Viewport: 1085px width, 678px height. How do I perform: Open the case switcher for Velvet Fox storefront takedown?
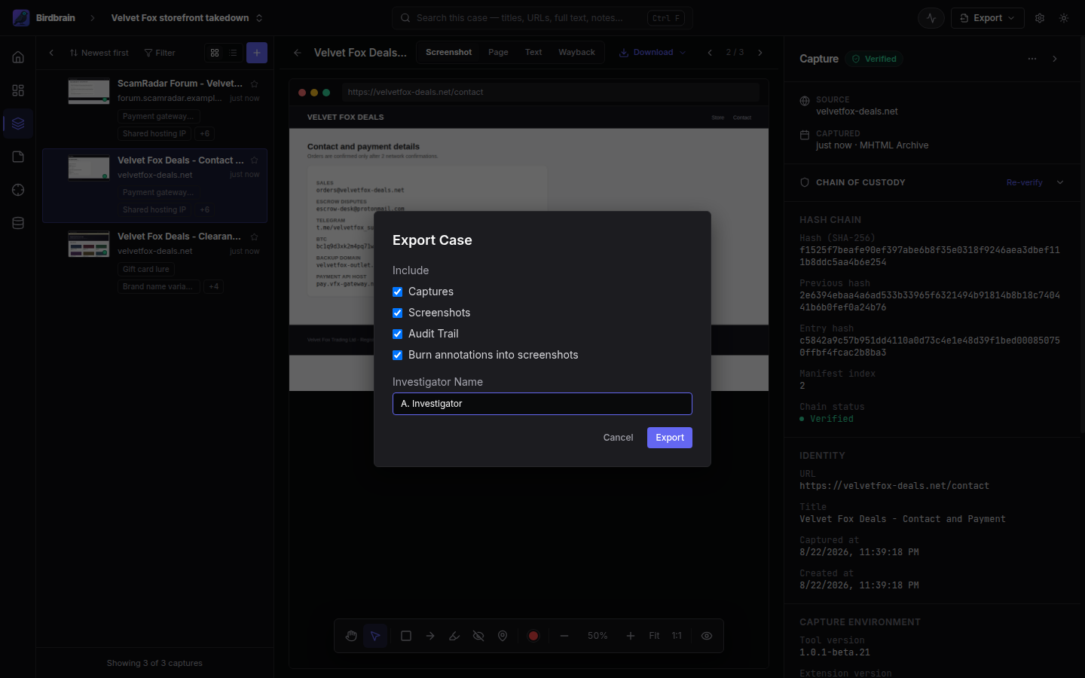click(x=187, y=18)
